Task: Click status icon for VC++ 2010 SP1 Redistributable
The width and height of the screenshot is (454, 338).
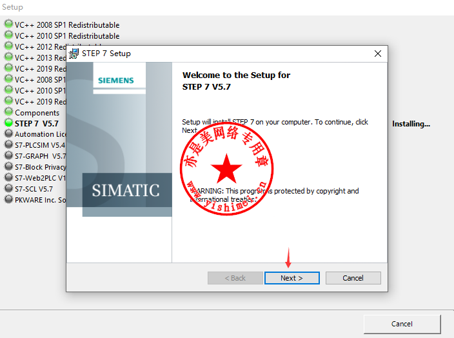Action: click(8, 35)
